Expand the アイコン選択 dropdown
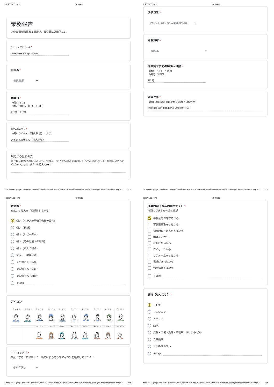 [x=26, y=367]
